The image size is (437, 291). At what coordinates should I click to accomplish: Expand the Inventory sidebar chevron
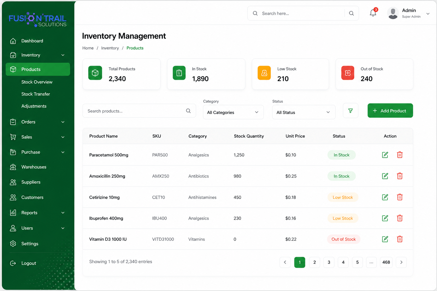tap(63, 55)
